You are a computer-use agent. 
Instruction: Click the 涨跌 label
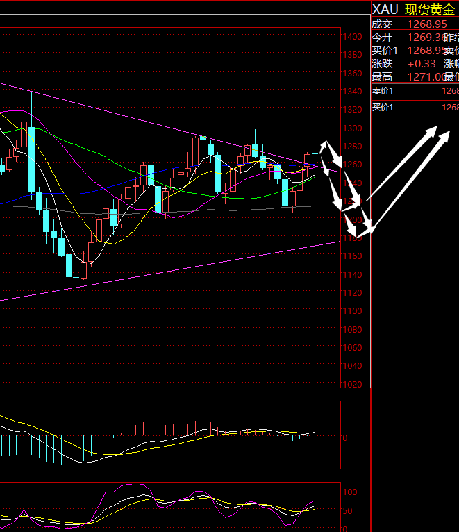point(382,63)
